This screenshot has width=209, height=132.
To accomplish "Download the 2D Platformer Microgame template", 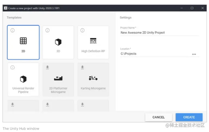I will click(x=48, y=67).
